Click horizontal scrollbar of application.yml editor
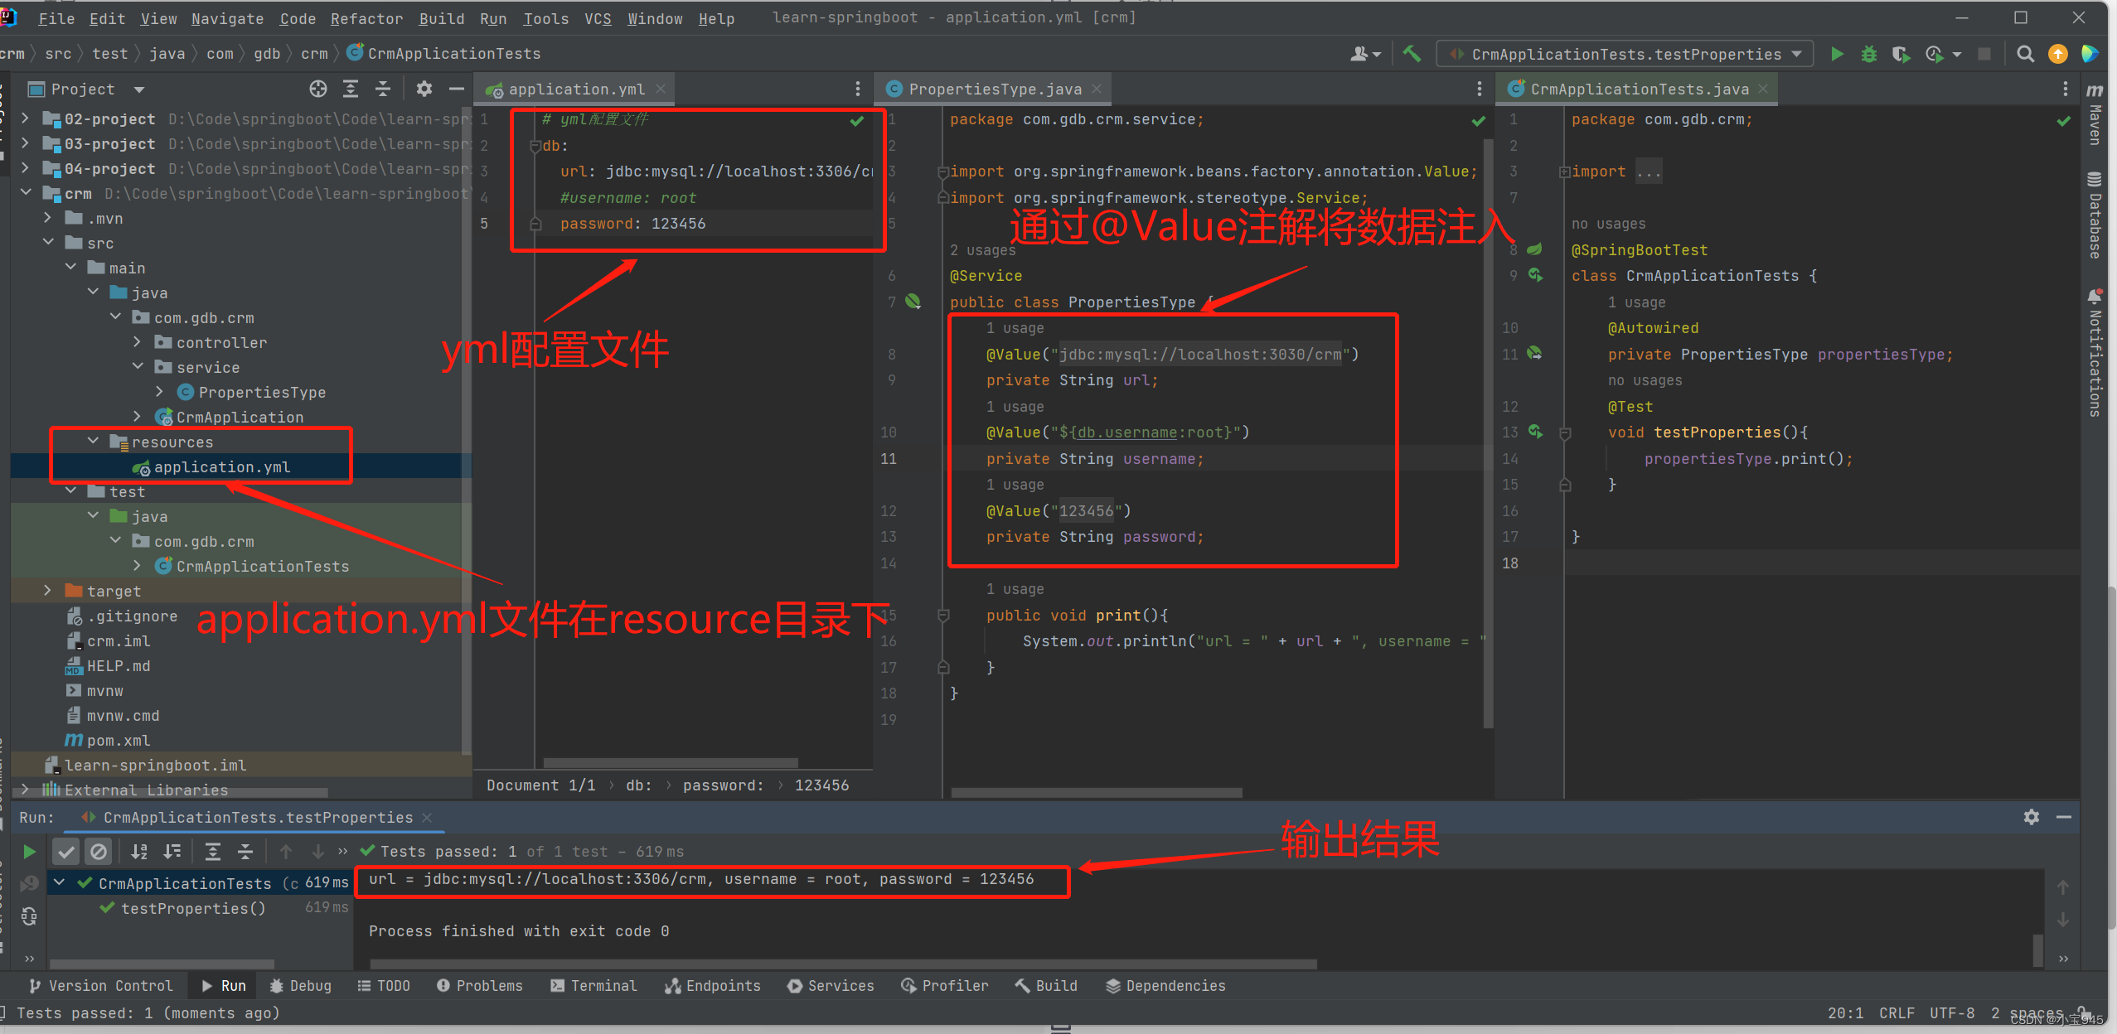 point(670,762)
